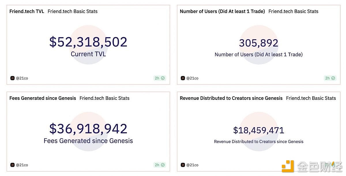Select the 305,892 users counter value
346x176 pixels.
point(259,43)
